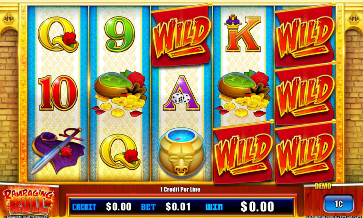This screenshot has width=363, height=218.
Task: Click the middle WILD flag on fifth reel
Action: (305, 93)
